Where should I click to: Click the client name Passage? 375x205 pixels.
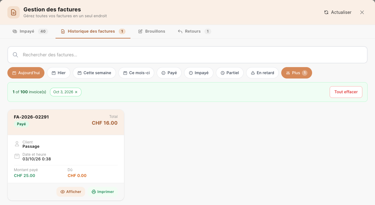(x=31, y=147)
